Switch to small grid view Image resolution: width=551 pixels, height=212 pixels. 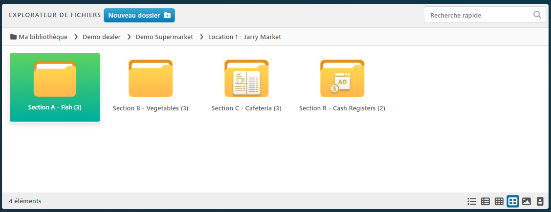[499, 201]
